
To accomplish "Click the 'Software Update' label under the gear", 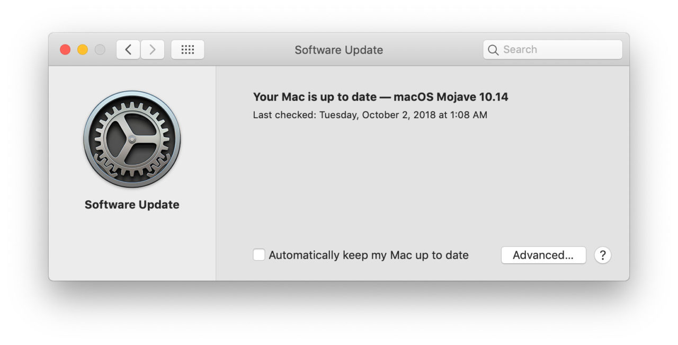I will coord(132,205).
